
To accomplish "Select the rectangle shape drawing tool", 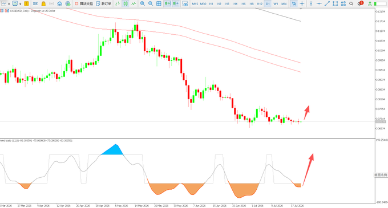I will point(335,3).
